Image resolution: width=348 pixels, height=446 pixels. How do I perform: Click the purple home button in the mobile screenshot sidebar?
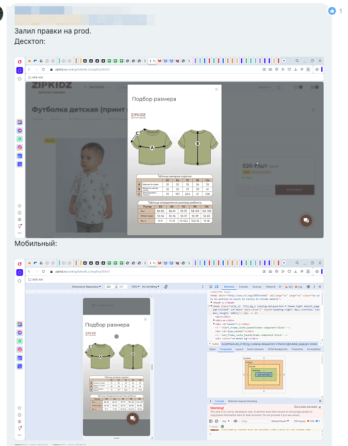point(20,272)
